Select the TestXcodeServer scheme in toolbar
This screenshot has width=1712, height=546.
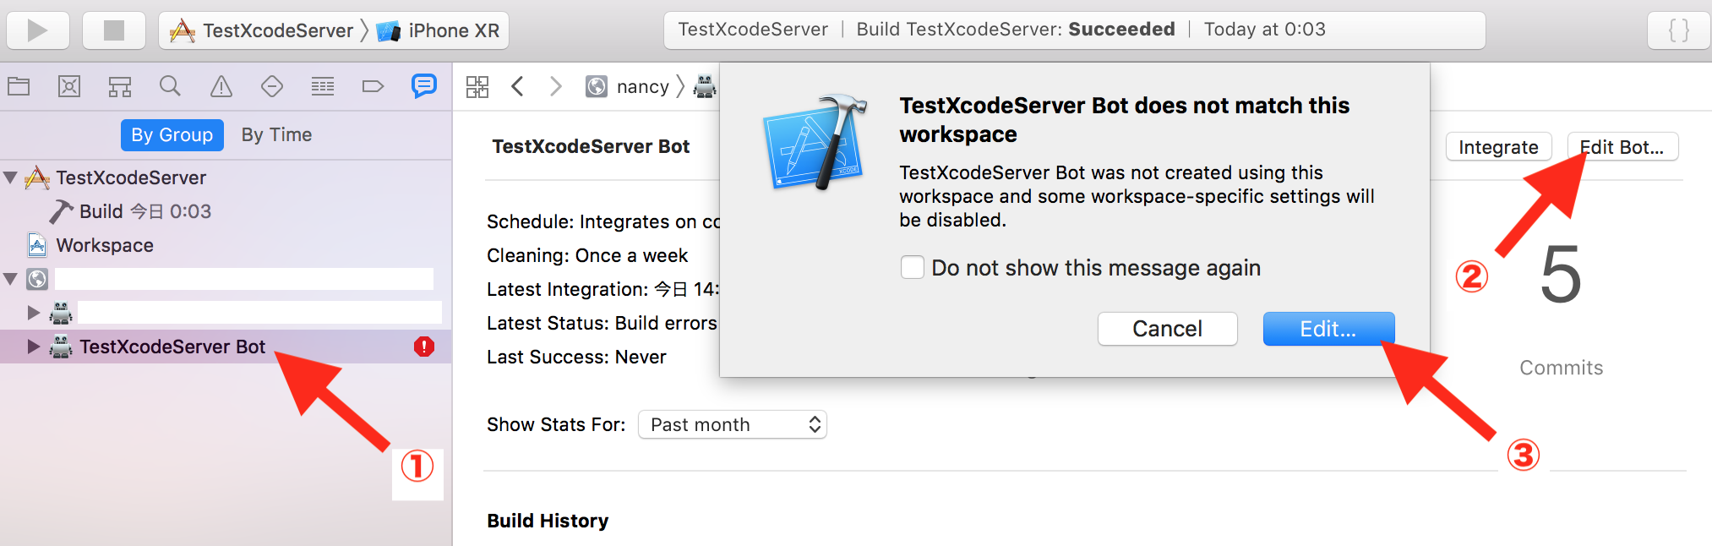point(262,30)
